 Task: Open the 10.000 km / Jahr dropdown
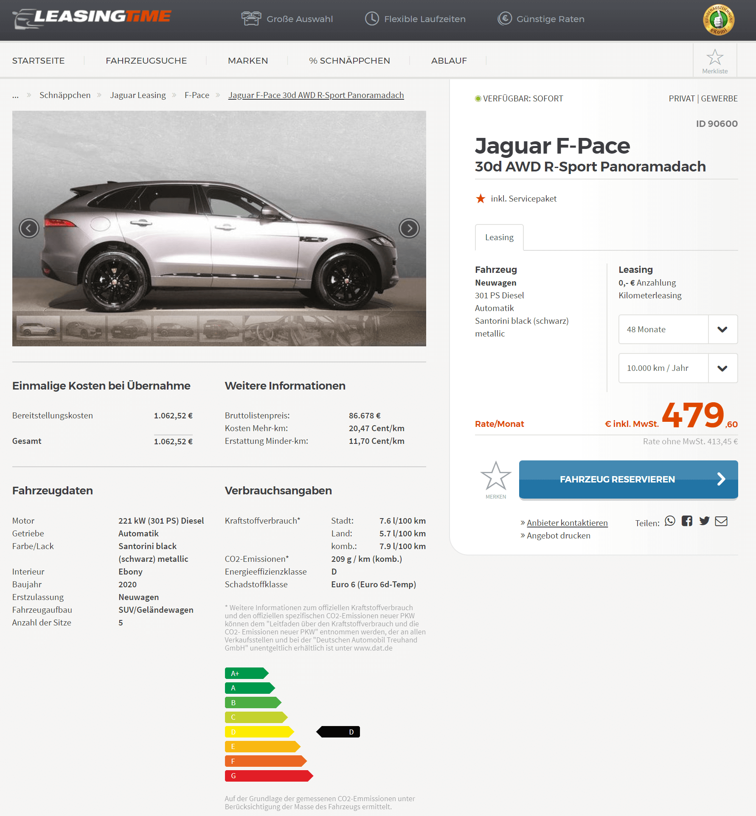coord(678,368)
